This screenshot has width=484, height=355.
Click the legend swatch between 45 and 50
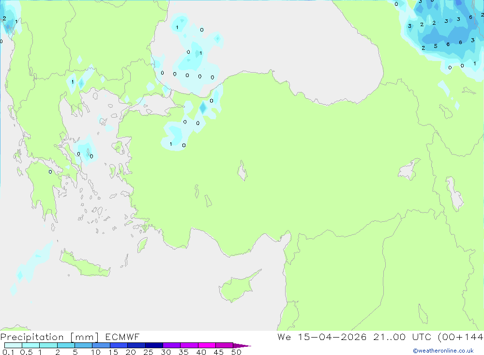pos(225,345)
